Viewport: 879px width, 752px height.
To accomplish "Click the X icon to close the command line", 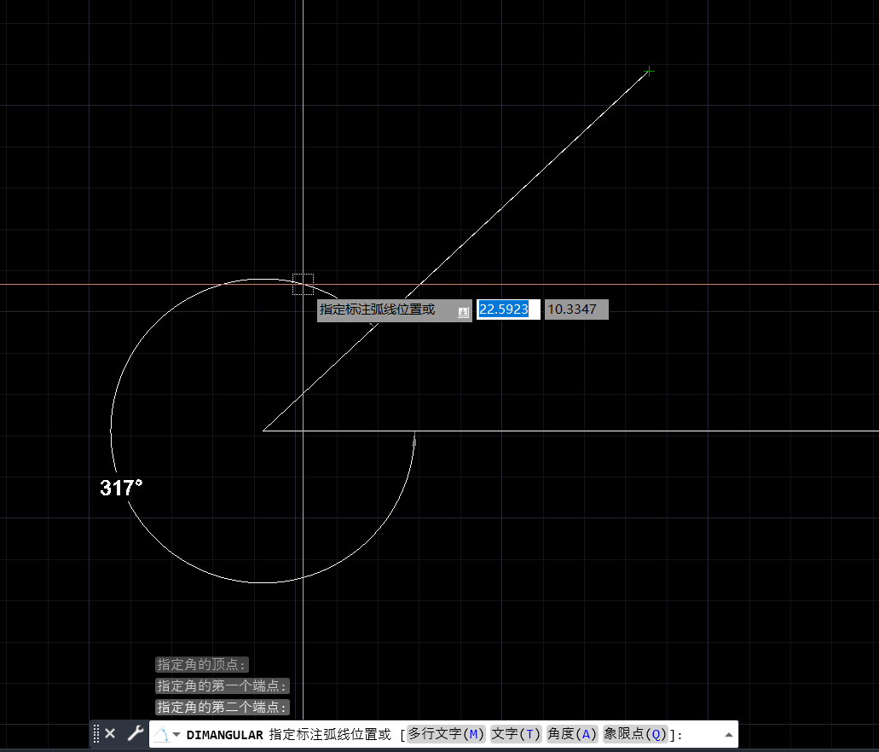I will [110, 733].
